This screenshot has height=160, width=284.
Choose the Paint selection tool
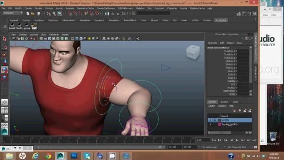[x=4, y=54]
